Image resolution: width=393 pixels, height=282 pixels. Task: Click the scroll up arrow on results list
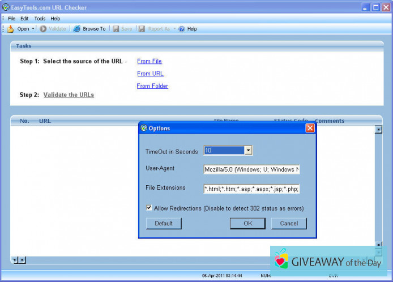pos(378,130)
